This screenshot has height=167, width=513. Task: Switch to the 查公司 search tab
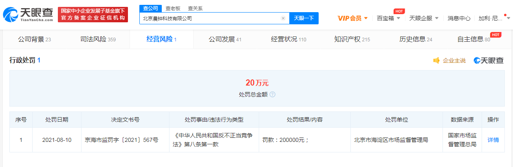(x=150, y=8)
